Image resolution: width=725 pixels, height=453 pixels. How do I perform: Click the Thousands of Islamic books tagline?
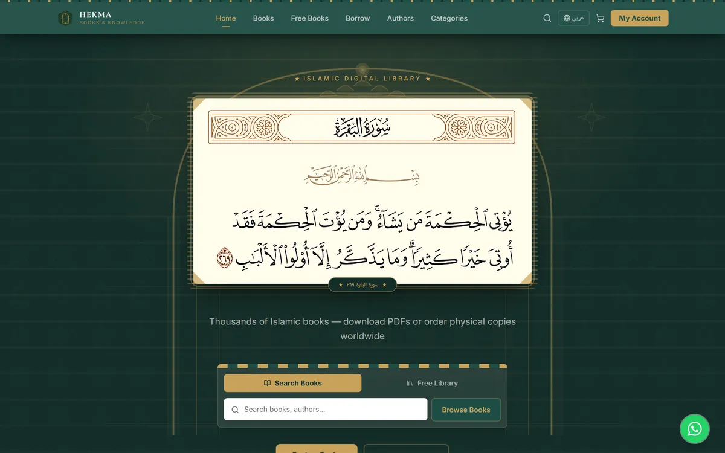coord(362,329)
